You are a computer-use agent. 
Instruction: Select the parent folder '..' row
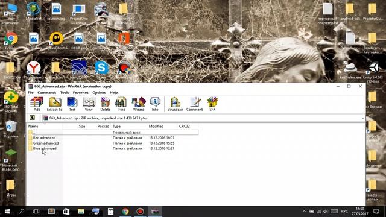point(113,133)
